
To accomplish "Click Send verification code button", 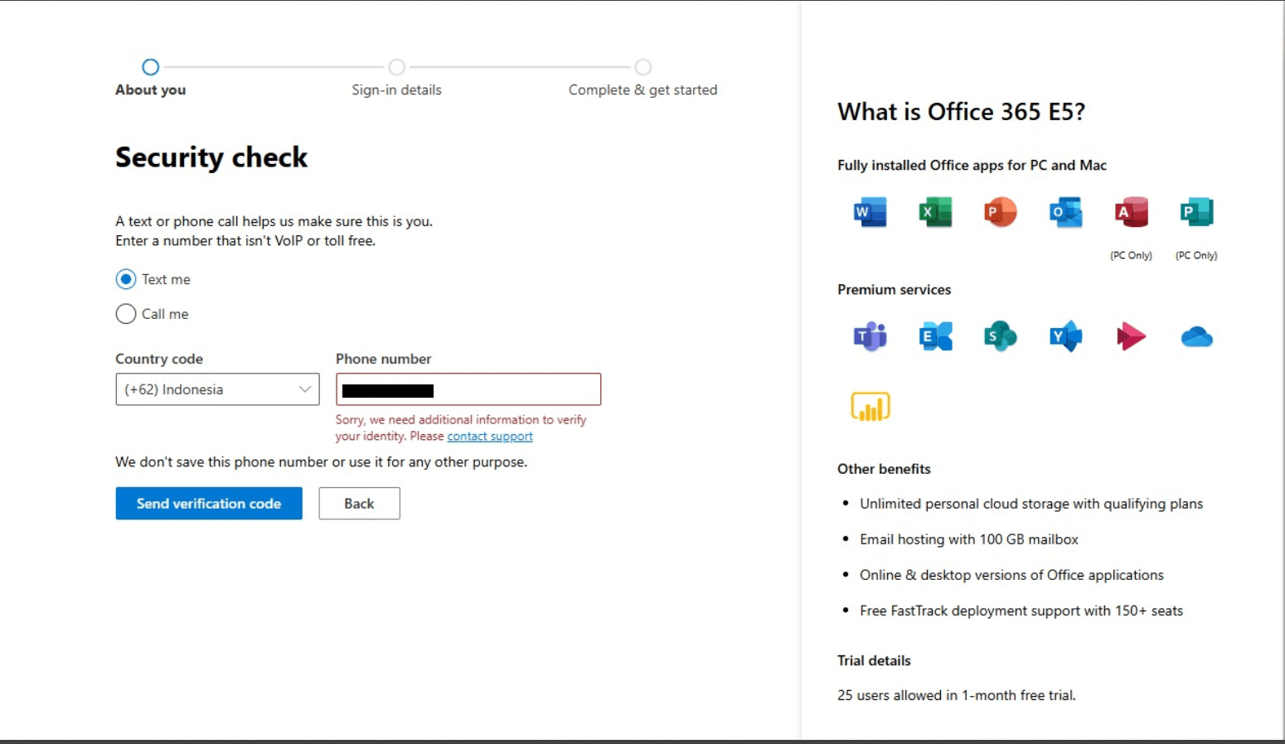I will (x=209, y=504).
